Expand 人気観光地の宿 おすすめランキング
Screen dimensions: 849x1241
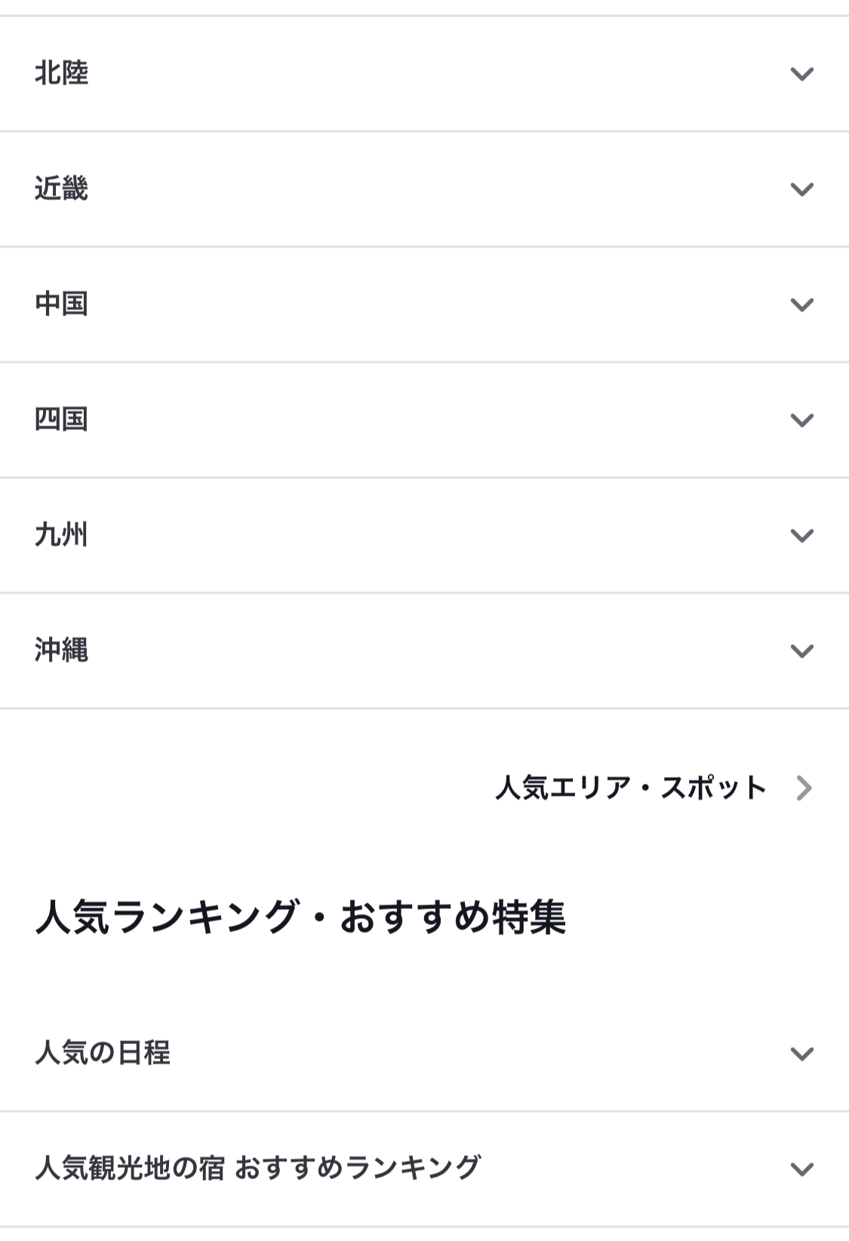pos(257,1169)
